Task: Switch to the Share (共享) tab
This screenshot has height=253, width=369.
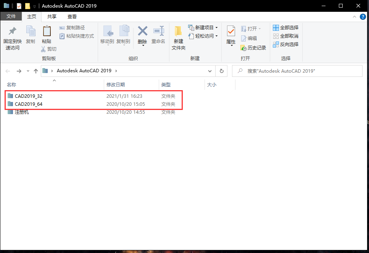Action: coord(52,17)
